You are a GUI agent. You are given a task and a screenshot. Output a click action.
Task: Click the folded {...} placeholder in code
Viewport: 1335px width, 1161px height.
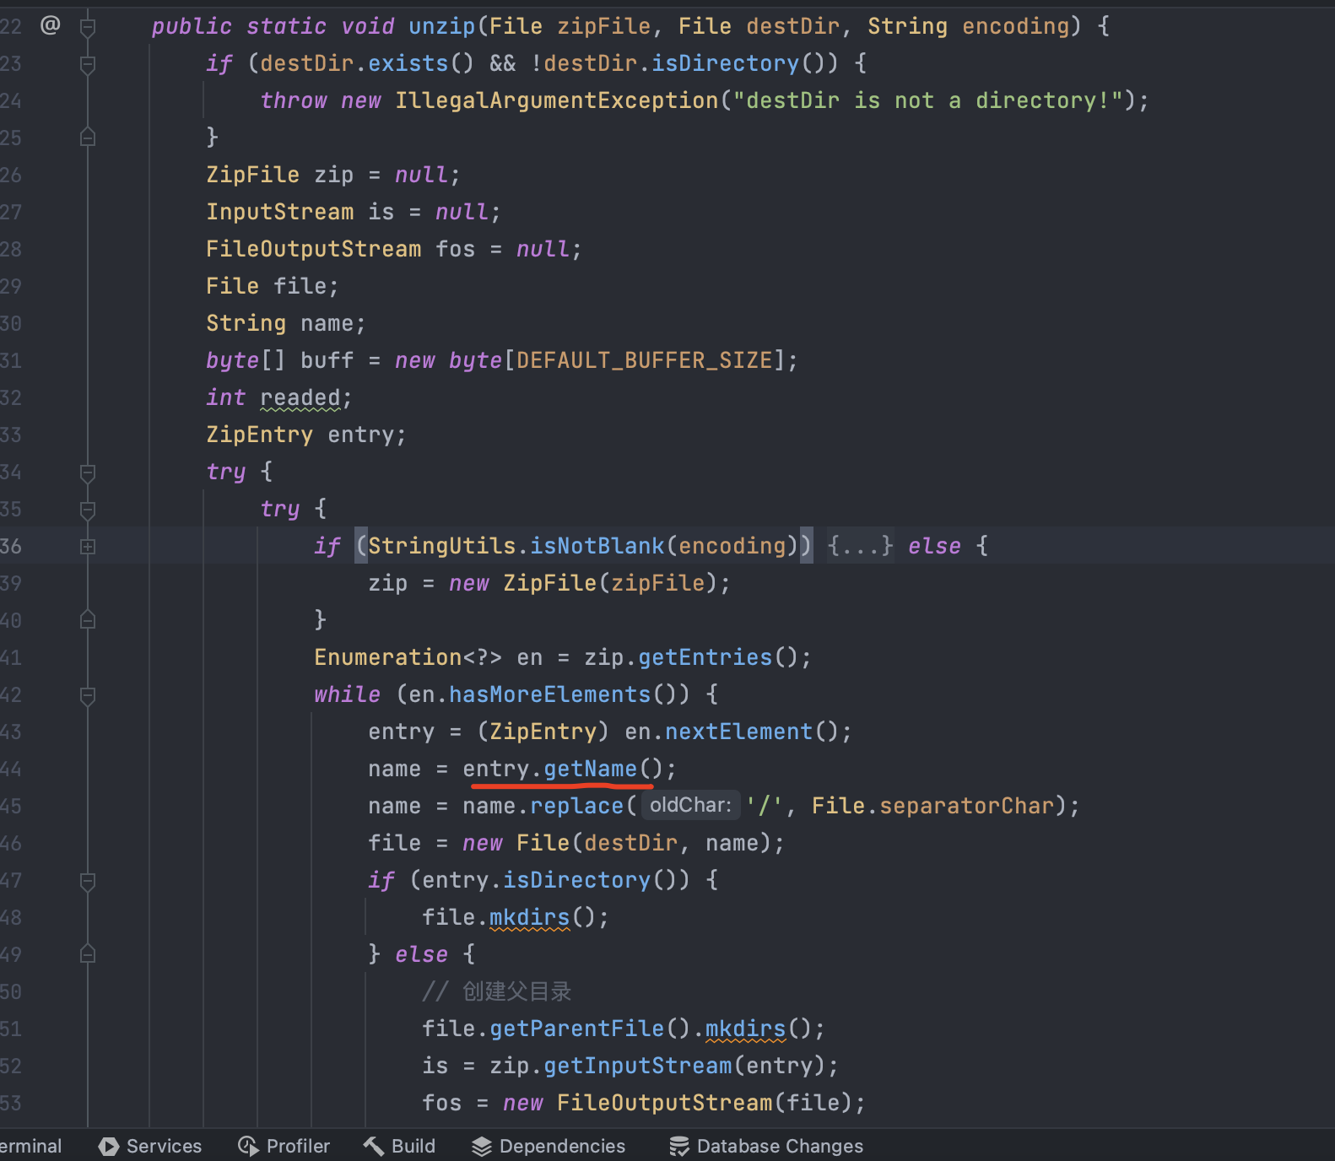coord(859,546)
